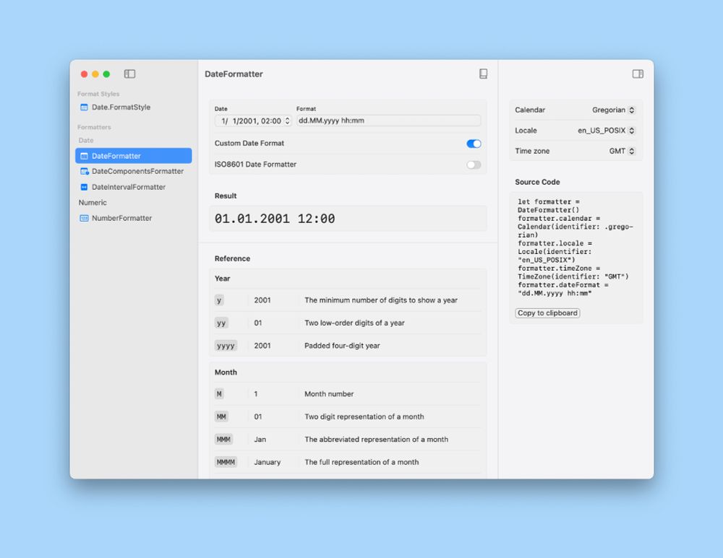Select the DateFormatter sidebar item
This screenshot has width=723, height=558.
point(134,156)
